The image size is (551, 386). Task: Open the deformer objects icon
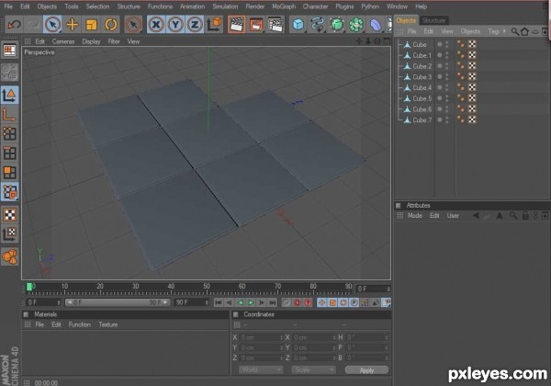[376, 25]
